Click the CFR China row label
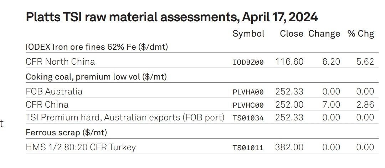The height and width of the screenshot is (168, 385). pos(47,105)
